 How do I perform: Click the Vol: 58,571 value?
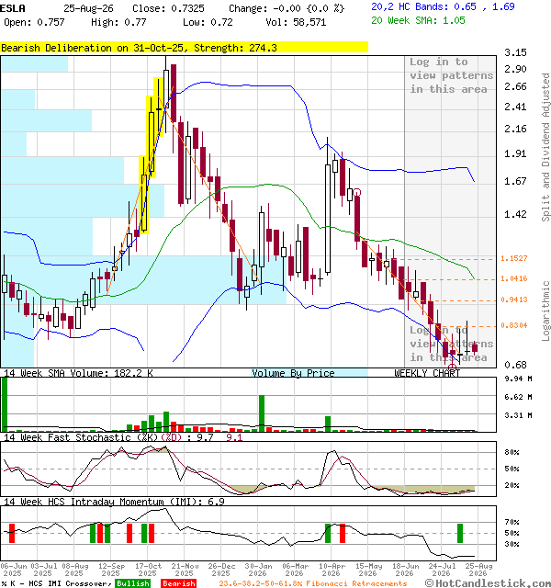(296, 22)
